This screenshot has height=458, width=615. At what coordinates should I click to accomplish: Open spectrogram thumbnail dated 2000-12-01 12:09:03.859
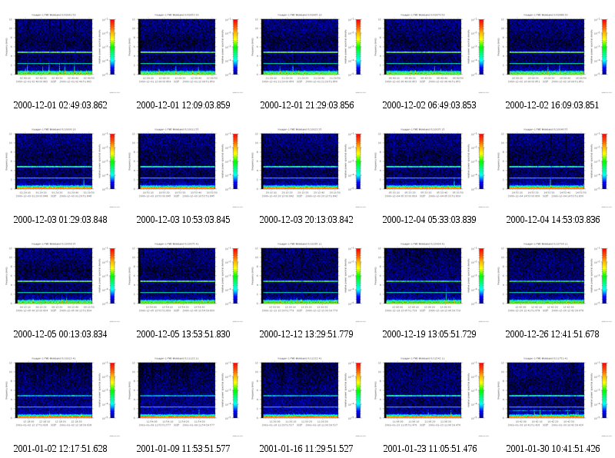click(x=185, y=52)
